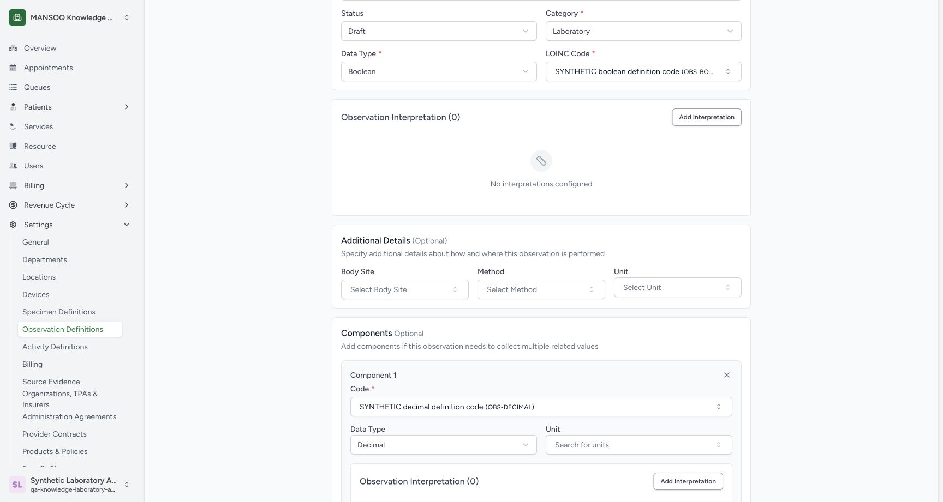943x502 pixels.
Task: Open the LOINC Code selector
Action: [x=643, y=71]
